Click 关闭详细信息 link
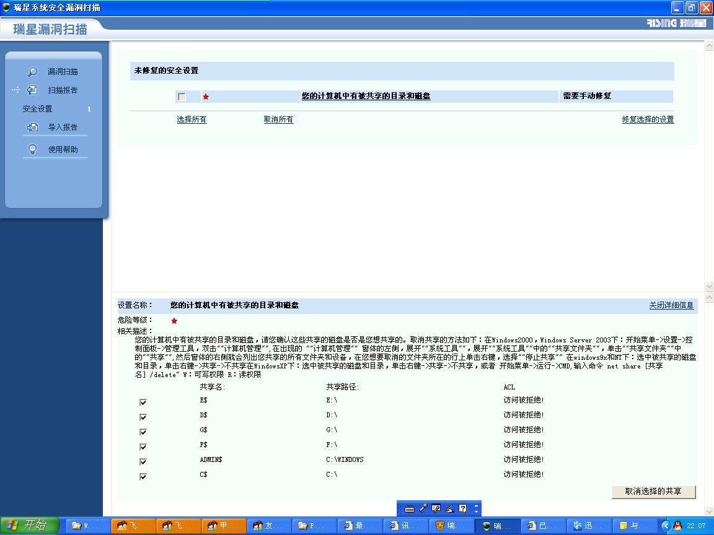 pos(671,305)
